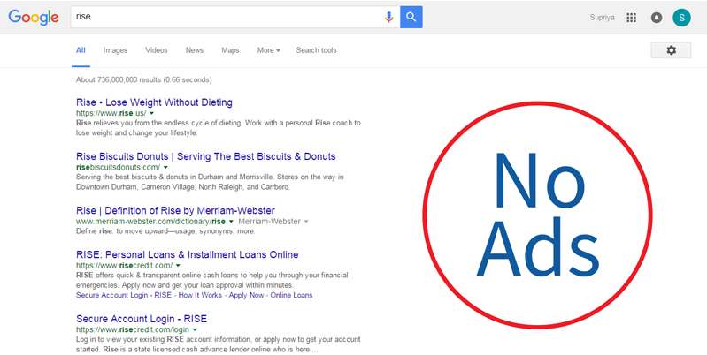Expand arrow beside www.rise.us URL
This screenshot has width=707, height=355.
[x=152, y=113]
